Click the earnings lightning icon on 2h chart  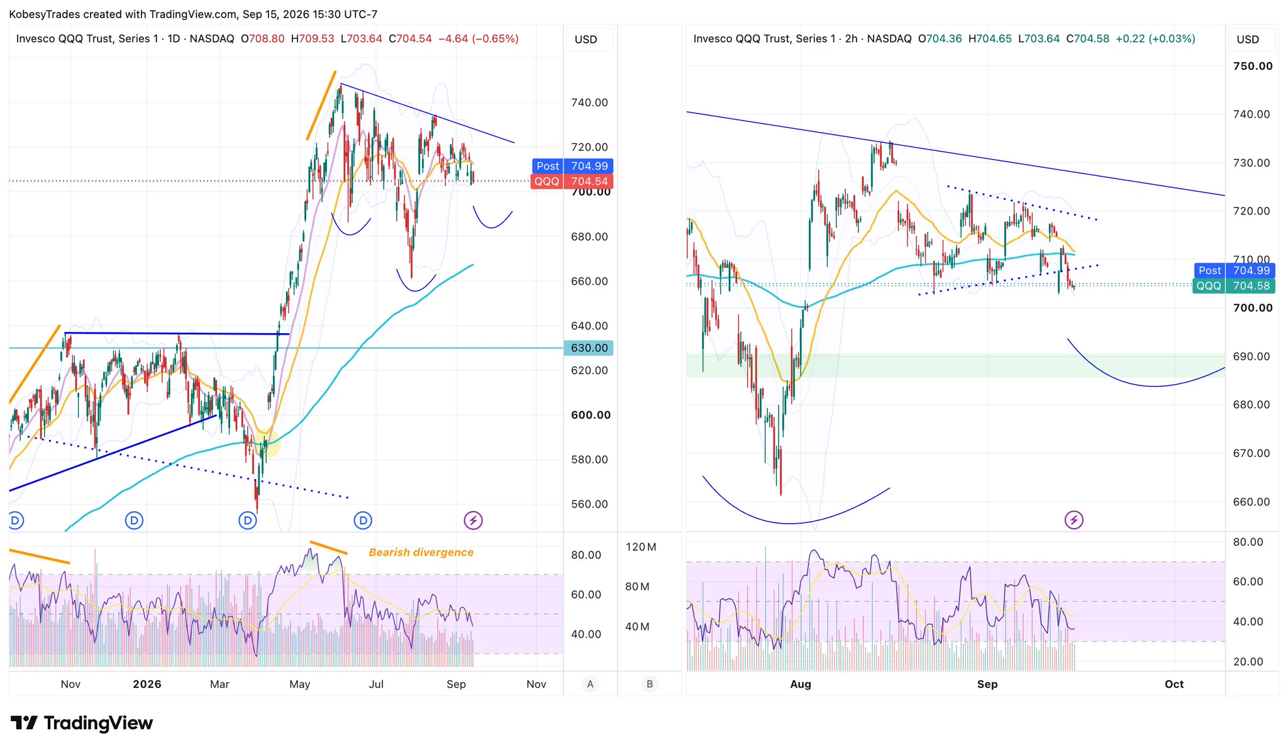coord(1074,520)
